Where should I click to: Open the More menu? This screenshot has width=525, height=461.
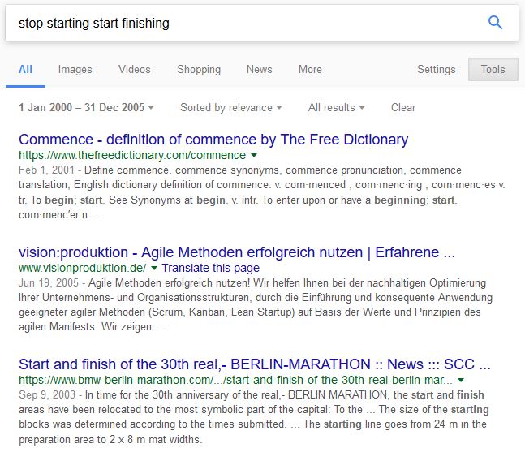[310, 70]
